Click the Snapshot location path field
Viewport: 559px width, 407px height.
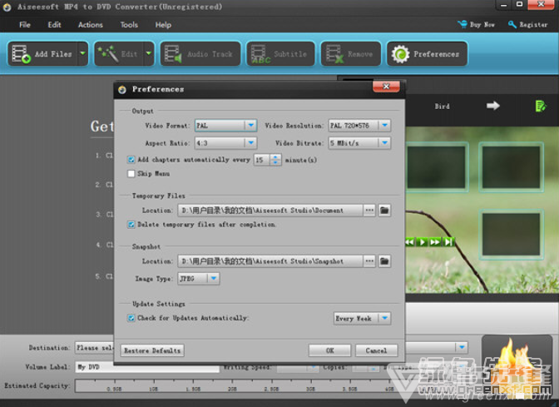point(270,261)
